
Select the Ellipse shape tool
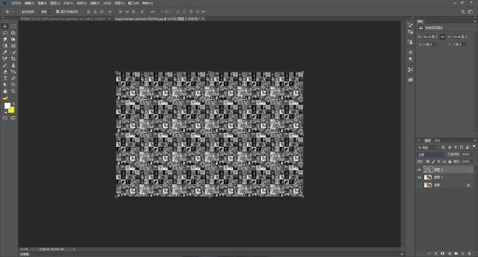(13, 85)
